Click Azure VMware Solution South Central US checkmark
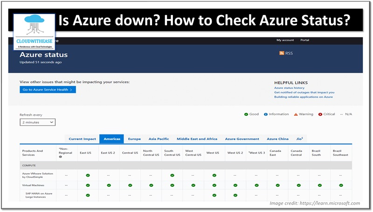Screen dimensions: 373x212 pyautogui.click(x=172, y=175)
